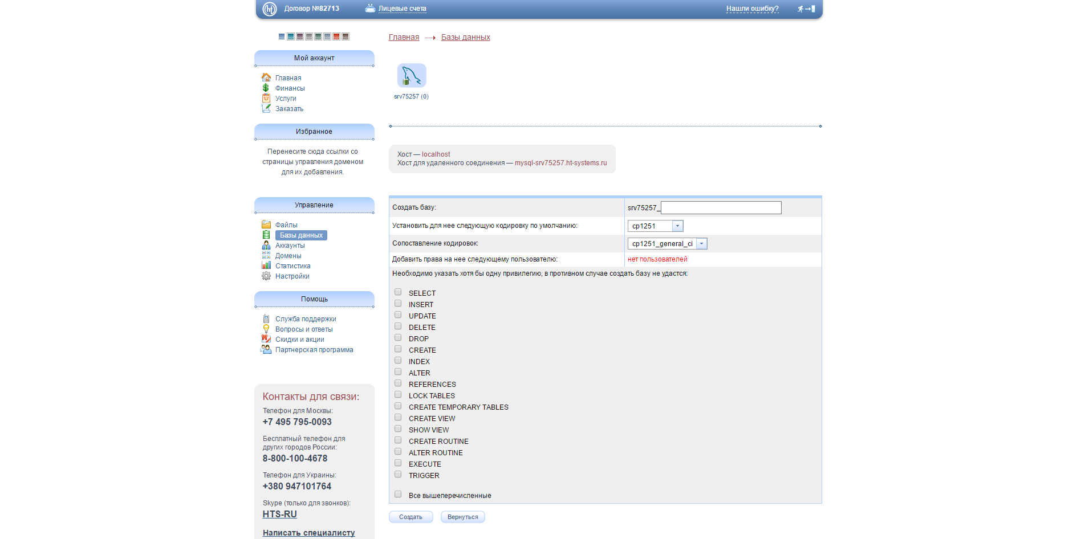
Task: Open Лицевые счета in the top bar
Action: [402, 9]
